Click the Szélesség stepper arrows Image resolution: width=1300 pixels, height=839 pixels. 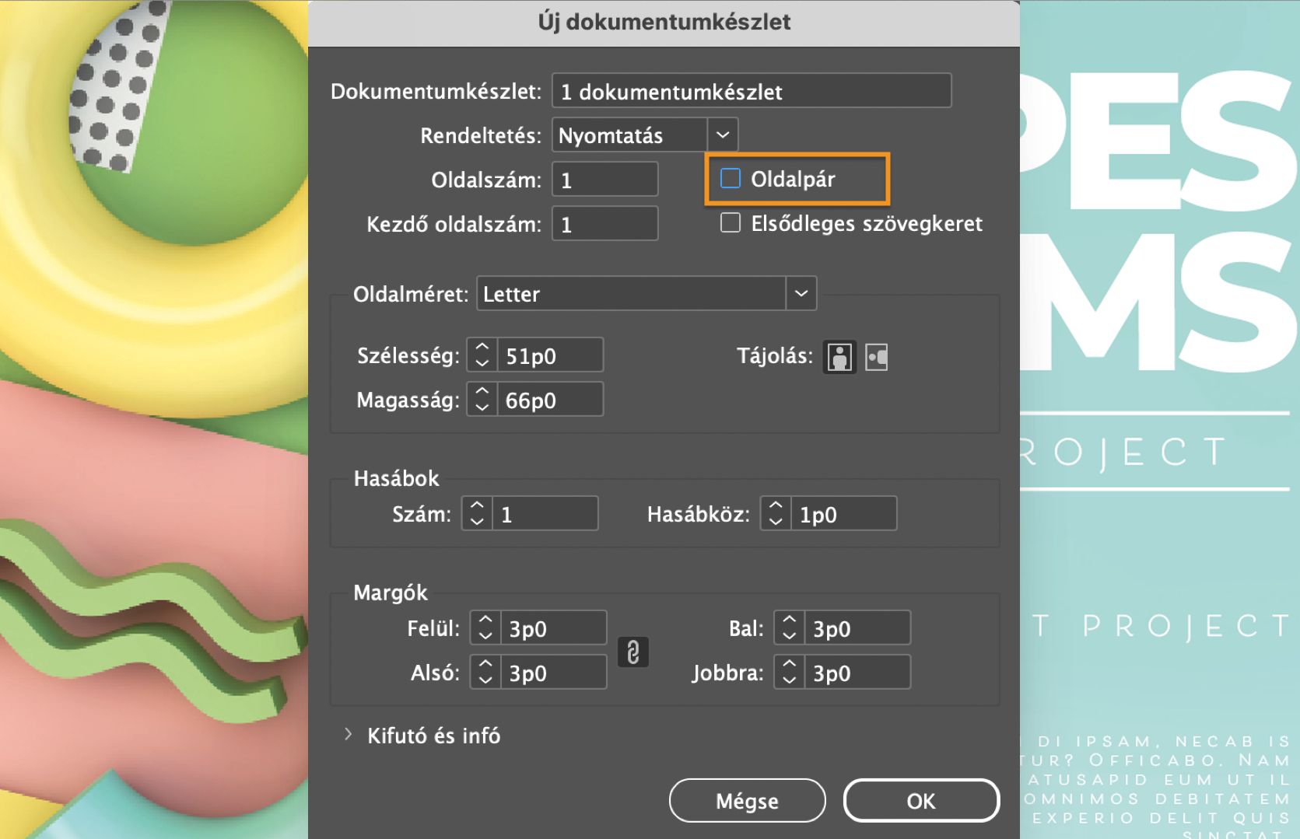[482, 355]
